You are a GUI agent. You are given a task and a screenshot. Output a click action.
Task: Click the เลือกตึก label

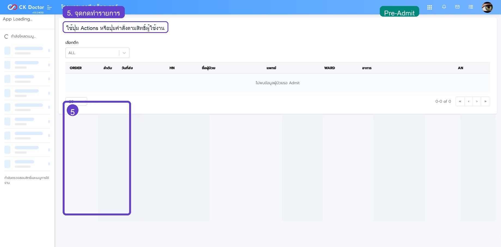tap(72, 42)
